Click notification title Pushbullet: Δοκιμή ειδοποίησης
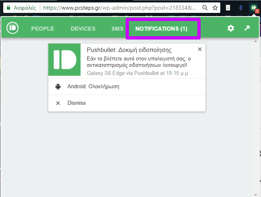 pyautogui.click(x=129, y=50)
